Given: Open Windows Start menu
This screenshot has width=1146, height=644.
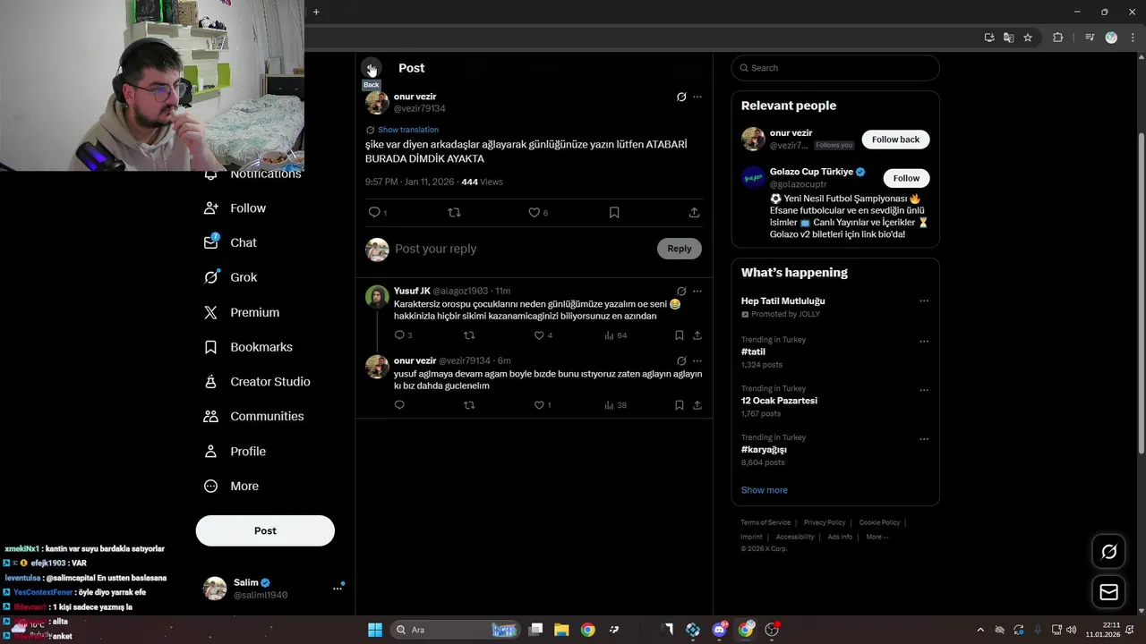Looking at the screenshot, I should click(x=375, y=630).
